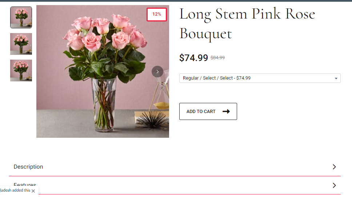Click the crossed-out $84.99 original price
352x197 pixels.
217,58
